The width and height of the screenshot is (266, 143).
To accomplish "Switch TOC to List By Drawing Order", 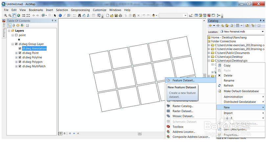I will coord(9,25).
